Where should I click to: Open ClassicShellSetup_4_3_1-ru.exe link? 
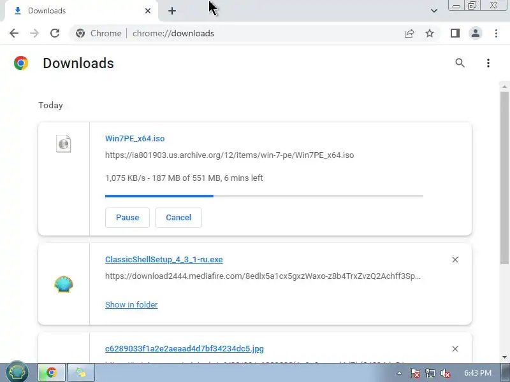click(x=164, y=260)
